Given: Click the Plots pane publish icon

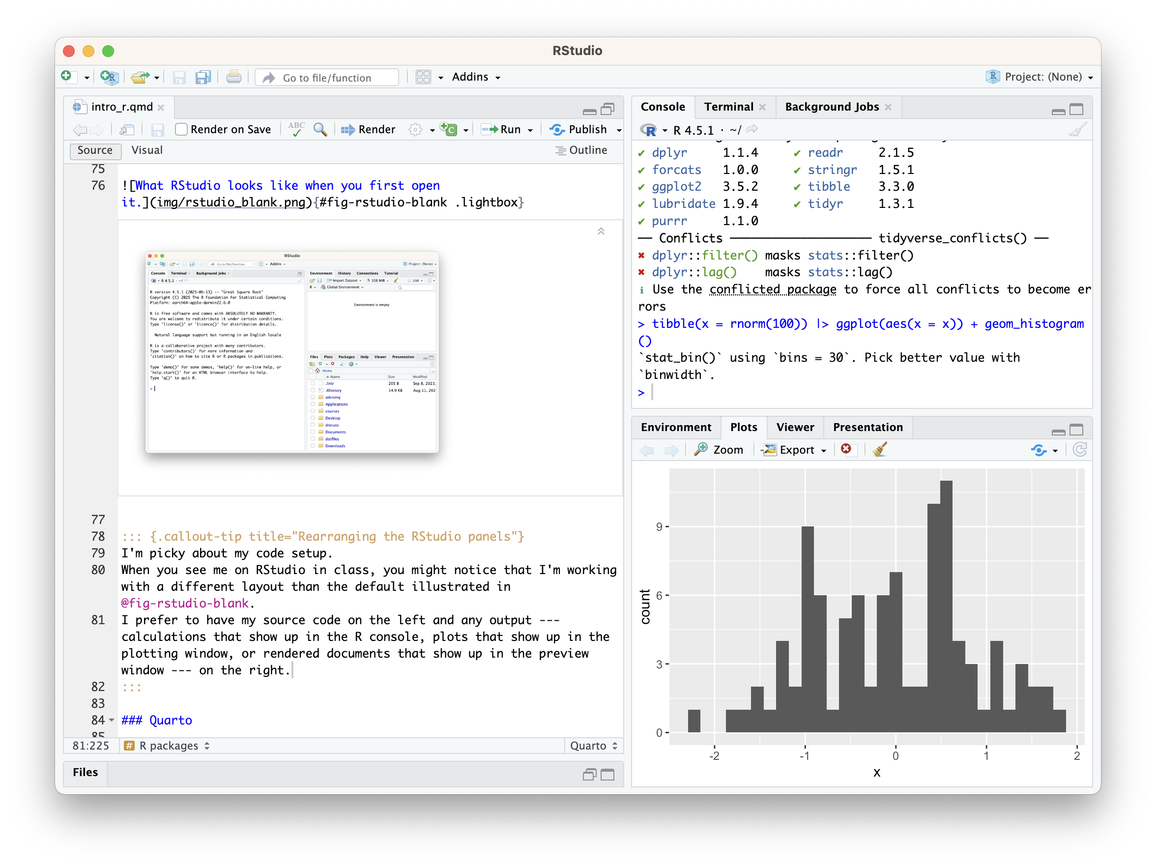Looking at the screenshot, I should pos(1039,450).
